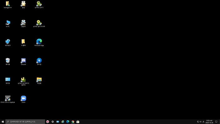
Task: Open the Action Center notifications icon
Action: tap(216, 121)
